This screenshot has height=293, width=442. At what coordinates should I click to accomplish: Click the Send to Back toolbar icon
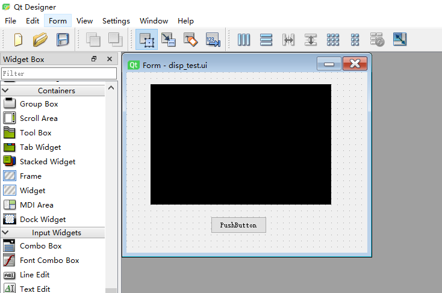click(93, 40)
